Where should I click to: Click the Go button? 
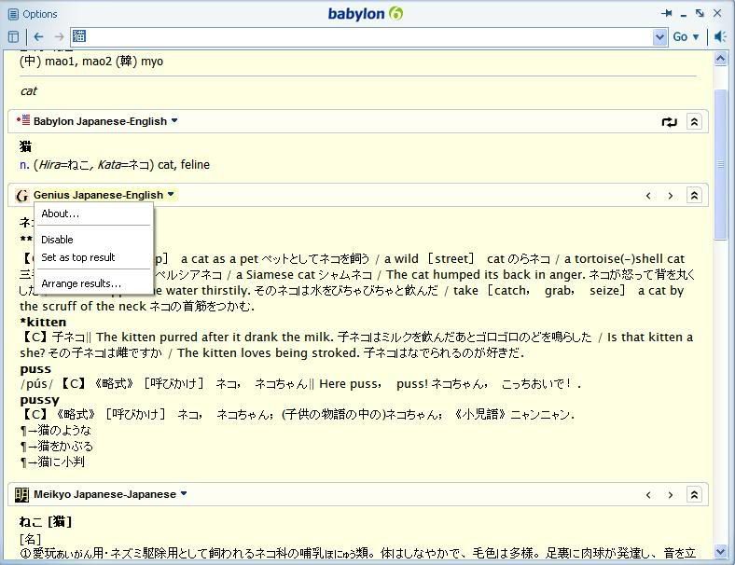click(x=680, y=36)
